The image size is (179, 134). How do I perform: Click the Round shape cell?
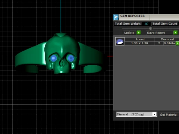point(139,39)
